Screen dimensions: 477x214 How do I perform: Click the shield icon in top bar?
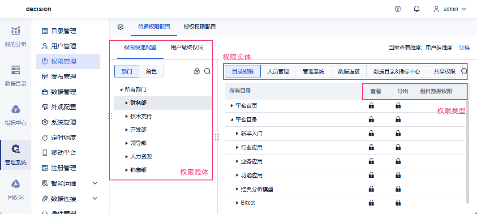pyautogui.click(x=398, y=9)
